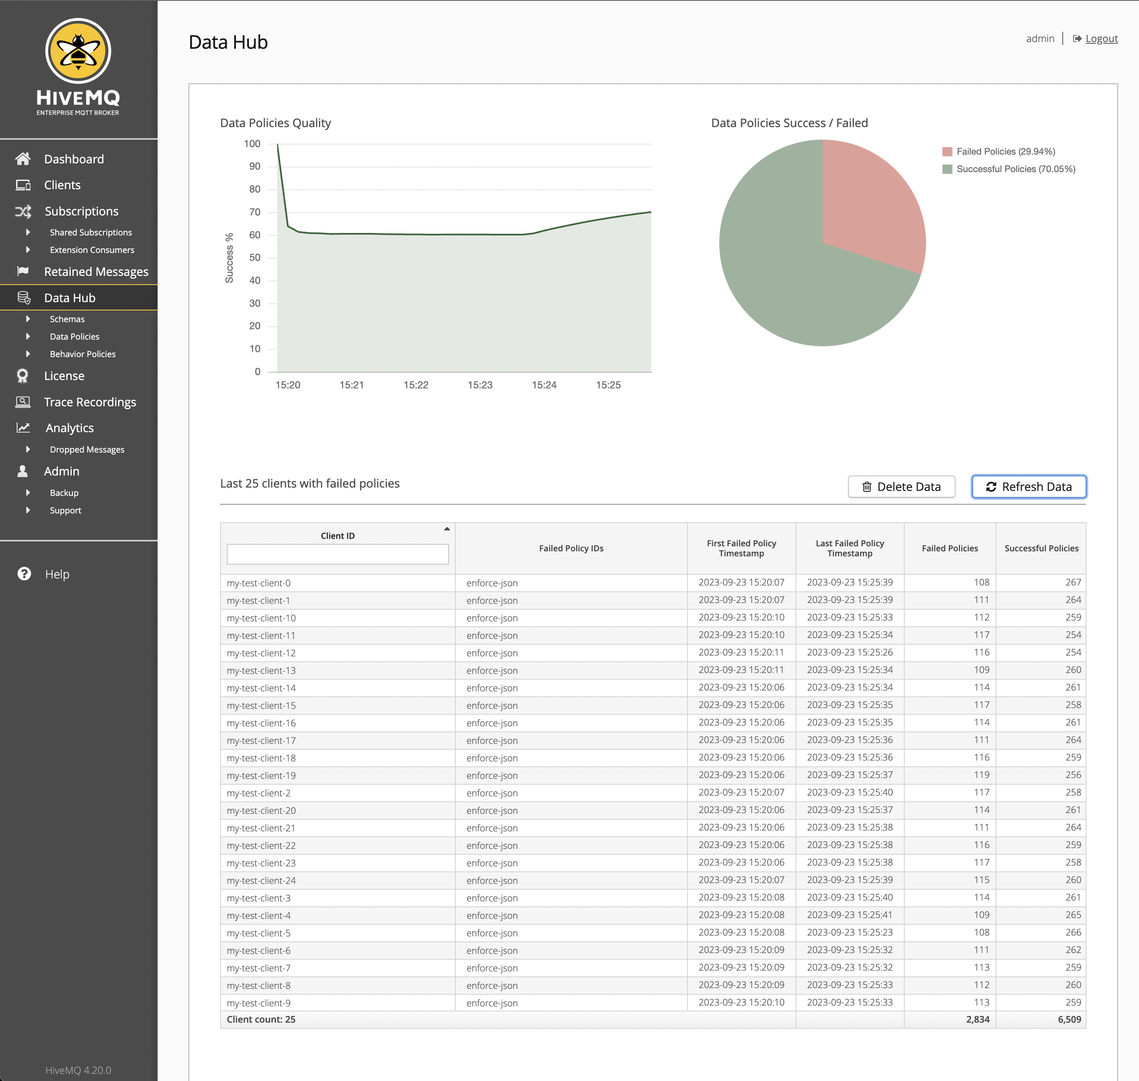Click the admin username text
The image size is (1139, 1081).
1040,39
